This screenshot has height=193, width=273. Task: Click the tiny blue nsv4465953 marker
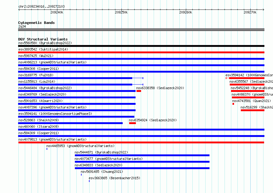point(47,149)
